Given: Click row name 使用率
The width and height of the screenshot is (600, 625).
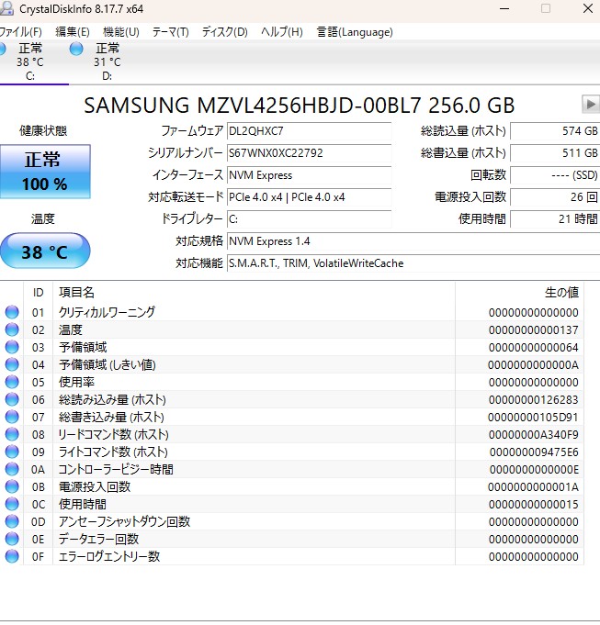Looking at the screenshot, I should coord(76,382).
